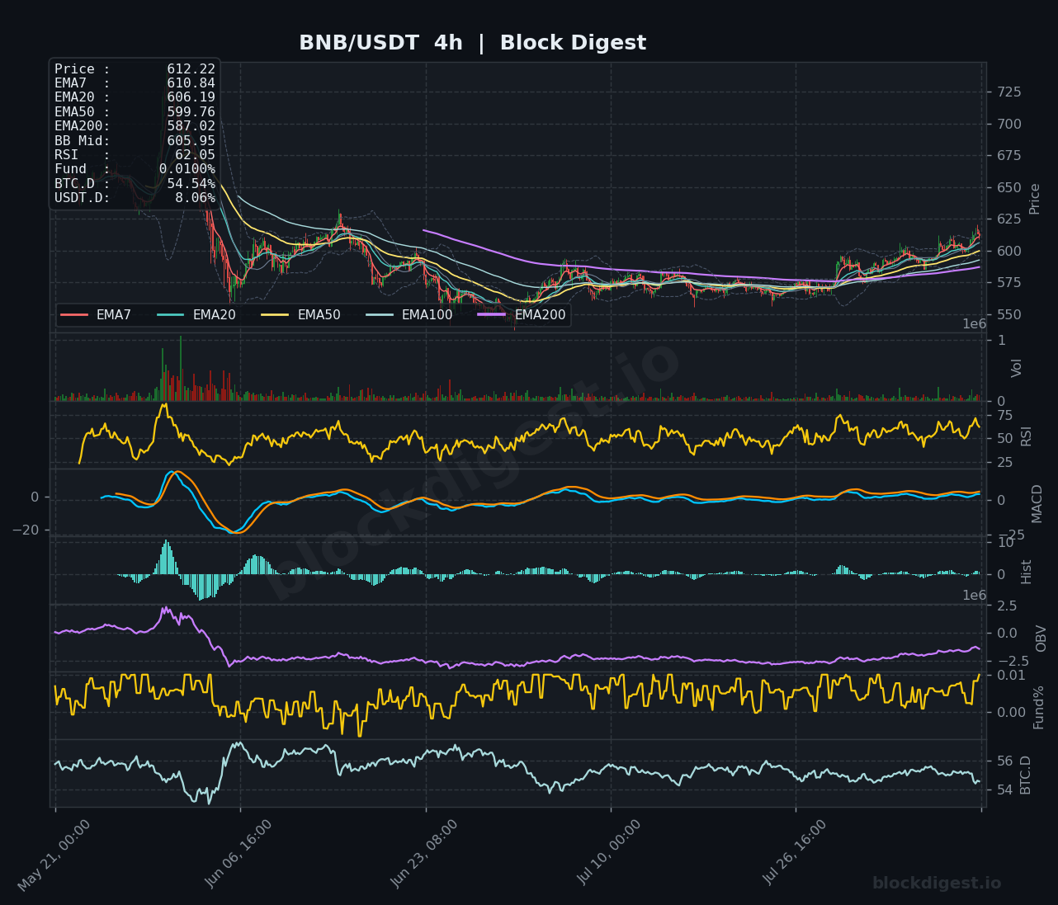Click the red EMA7 legend line swatch
Image resolution: width=1058 pixels, height=905 pixels.
click(74, 315)
